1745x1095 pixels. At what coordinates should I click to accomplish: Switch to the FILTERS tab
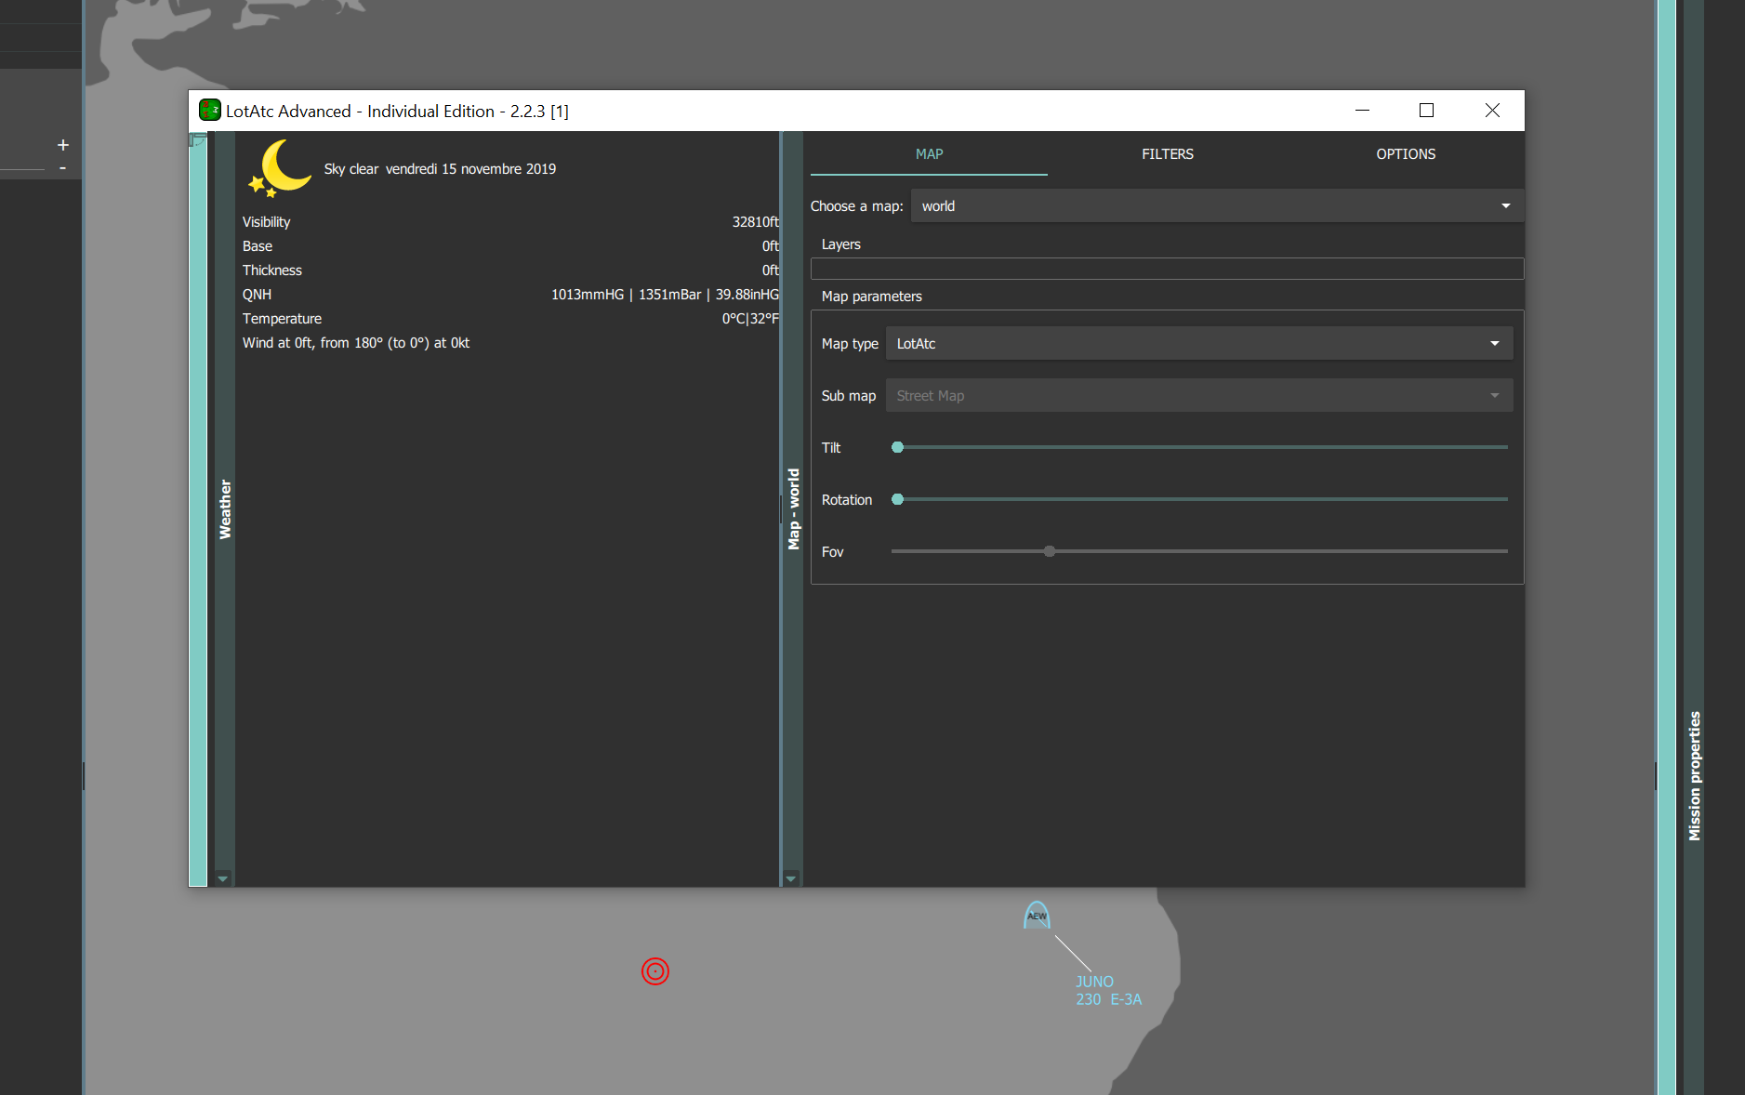coord(1168,154)
